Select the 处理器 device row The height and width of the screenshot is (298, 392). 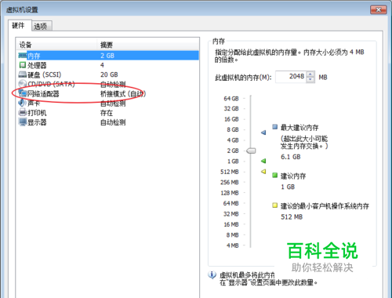coord(108,65)
